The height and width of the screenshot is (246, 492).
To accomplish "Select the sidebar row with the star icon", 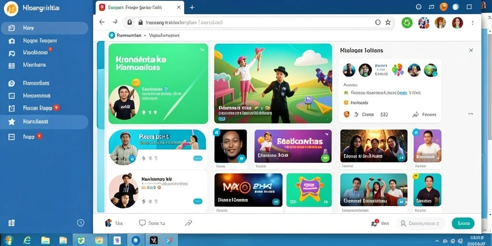I will 44,122.
